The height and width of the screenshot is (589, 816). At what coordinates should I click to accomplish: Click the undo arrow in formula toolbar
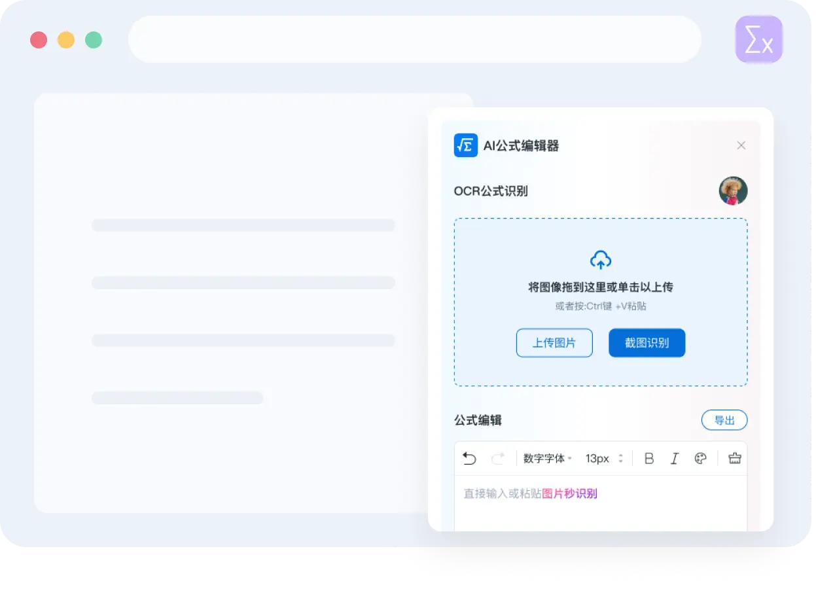469,458
